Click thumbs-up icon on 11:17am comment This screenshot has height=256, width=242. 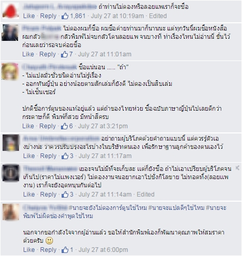pos(65,156)
